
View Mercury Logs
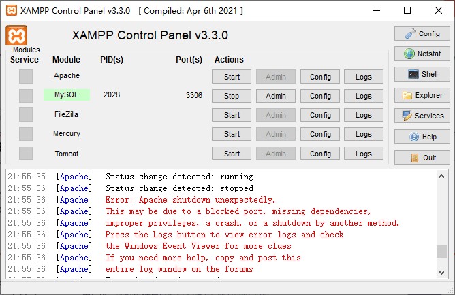tap(364, 134)
